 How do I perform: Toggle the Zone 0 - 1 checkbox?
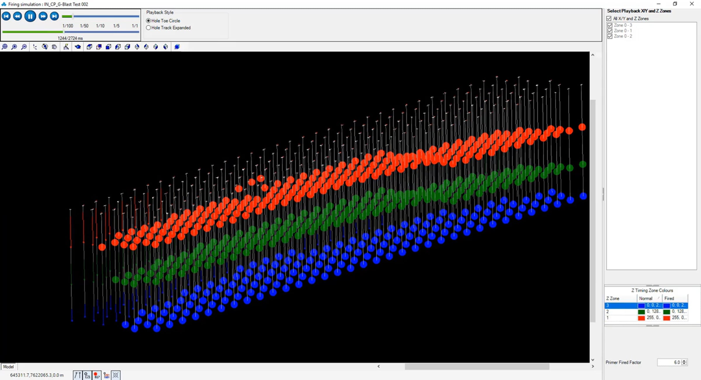pyautogui.click(x=610, y=31)
